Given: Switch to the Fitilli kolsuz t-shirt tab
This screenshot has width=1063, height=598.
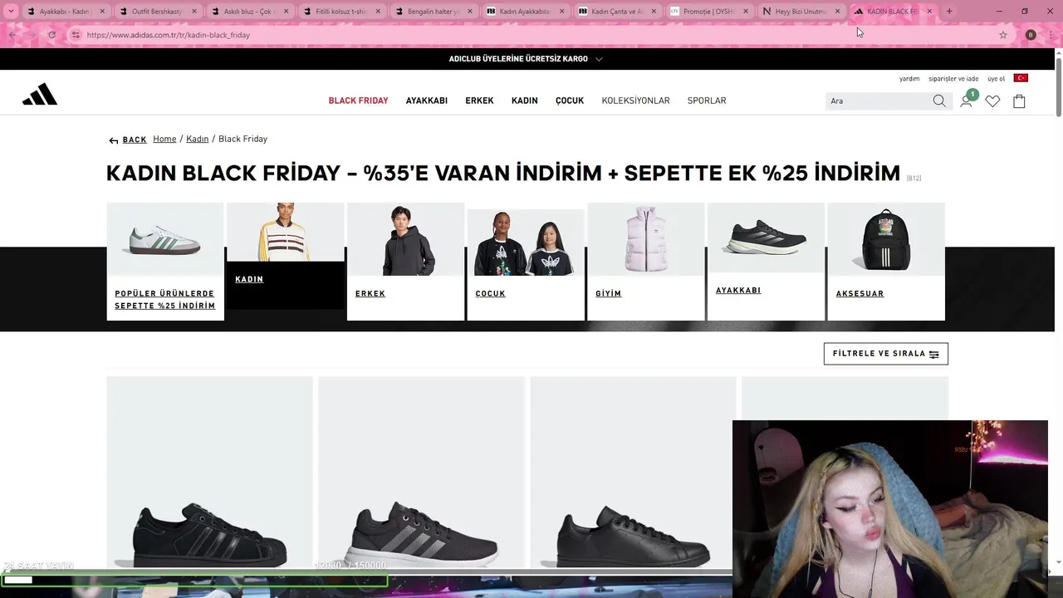Looking at the screenshot, I should pos(341,12).
